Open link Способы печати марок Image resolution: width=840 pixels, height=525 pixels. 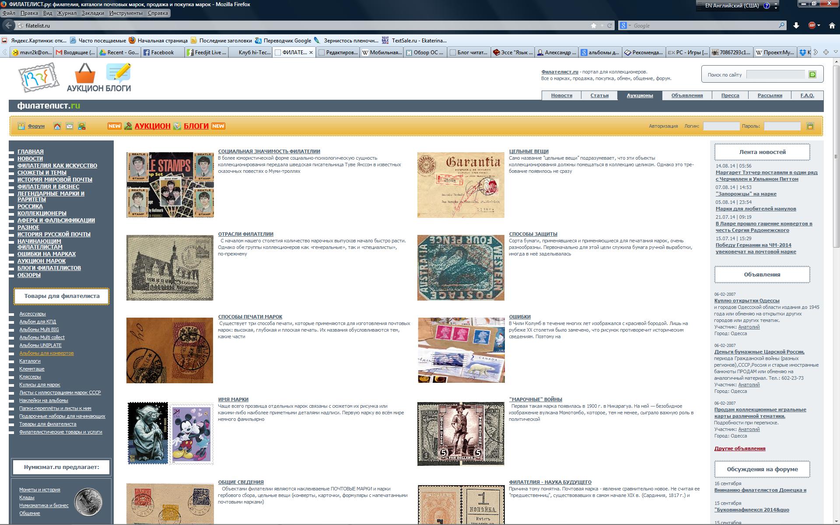250,317
